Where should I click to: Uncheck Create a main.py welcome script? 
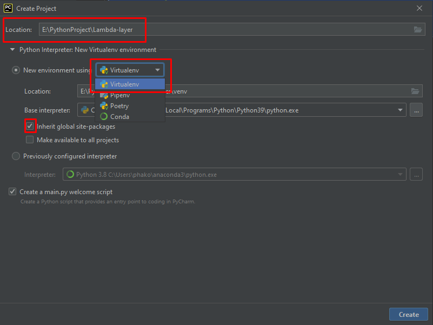tap(12, 191)
